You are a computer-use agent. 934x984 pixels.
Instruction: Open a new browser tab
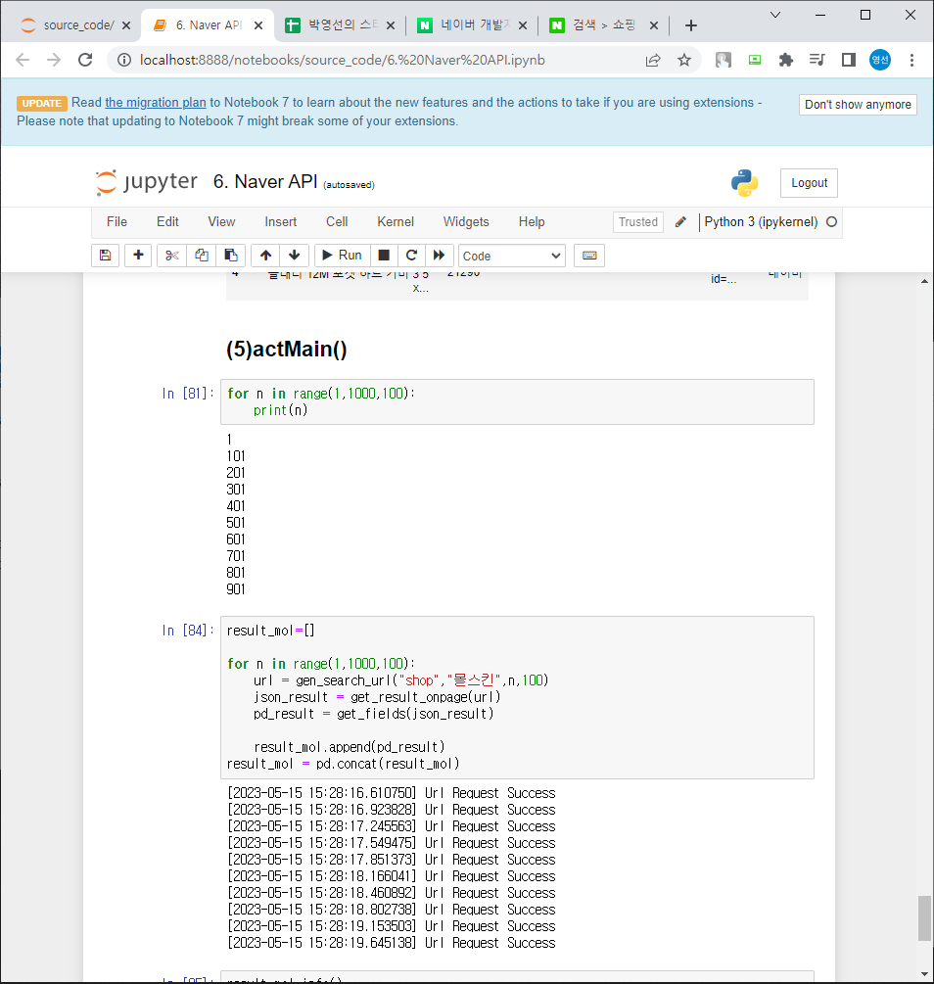[x=691, y=25]
